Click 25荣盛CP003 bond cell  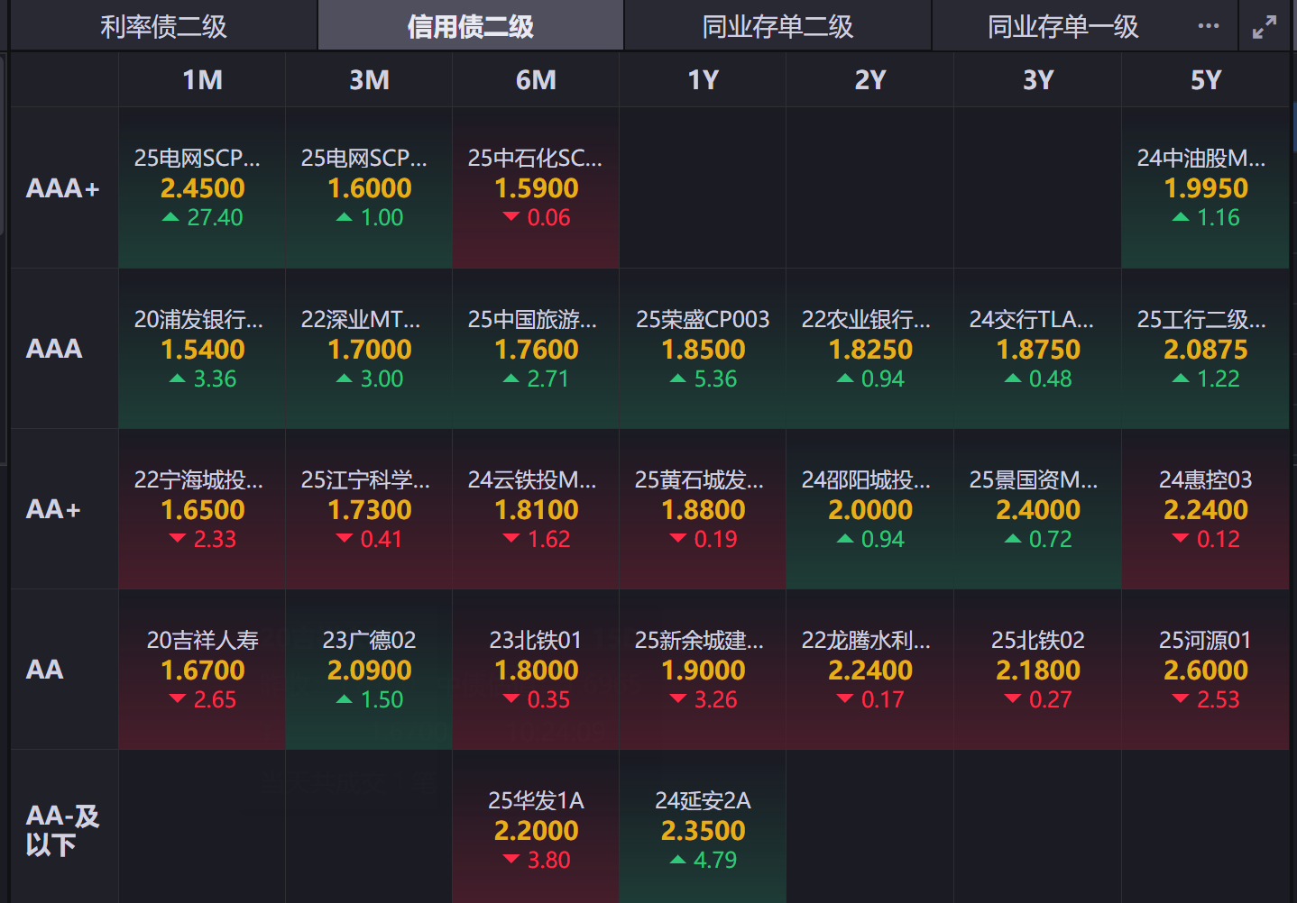click(x=703, y=349)
